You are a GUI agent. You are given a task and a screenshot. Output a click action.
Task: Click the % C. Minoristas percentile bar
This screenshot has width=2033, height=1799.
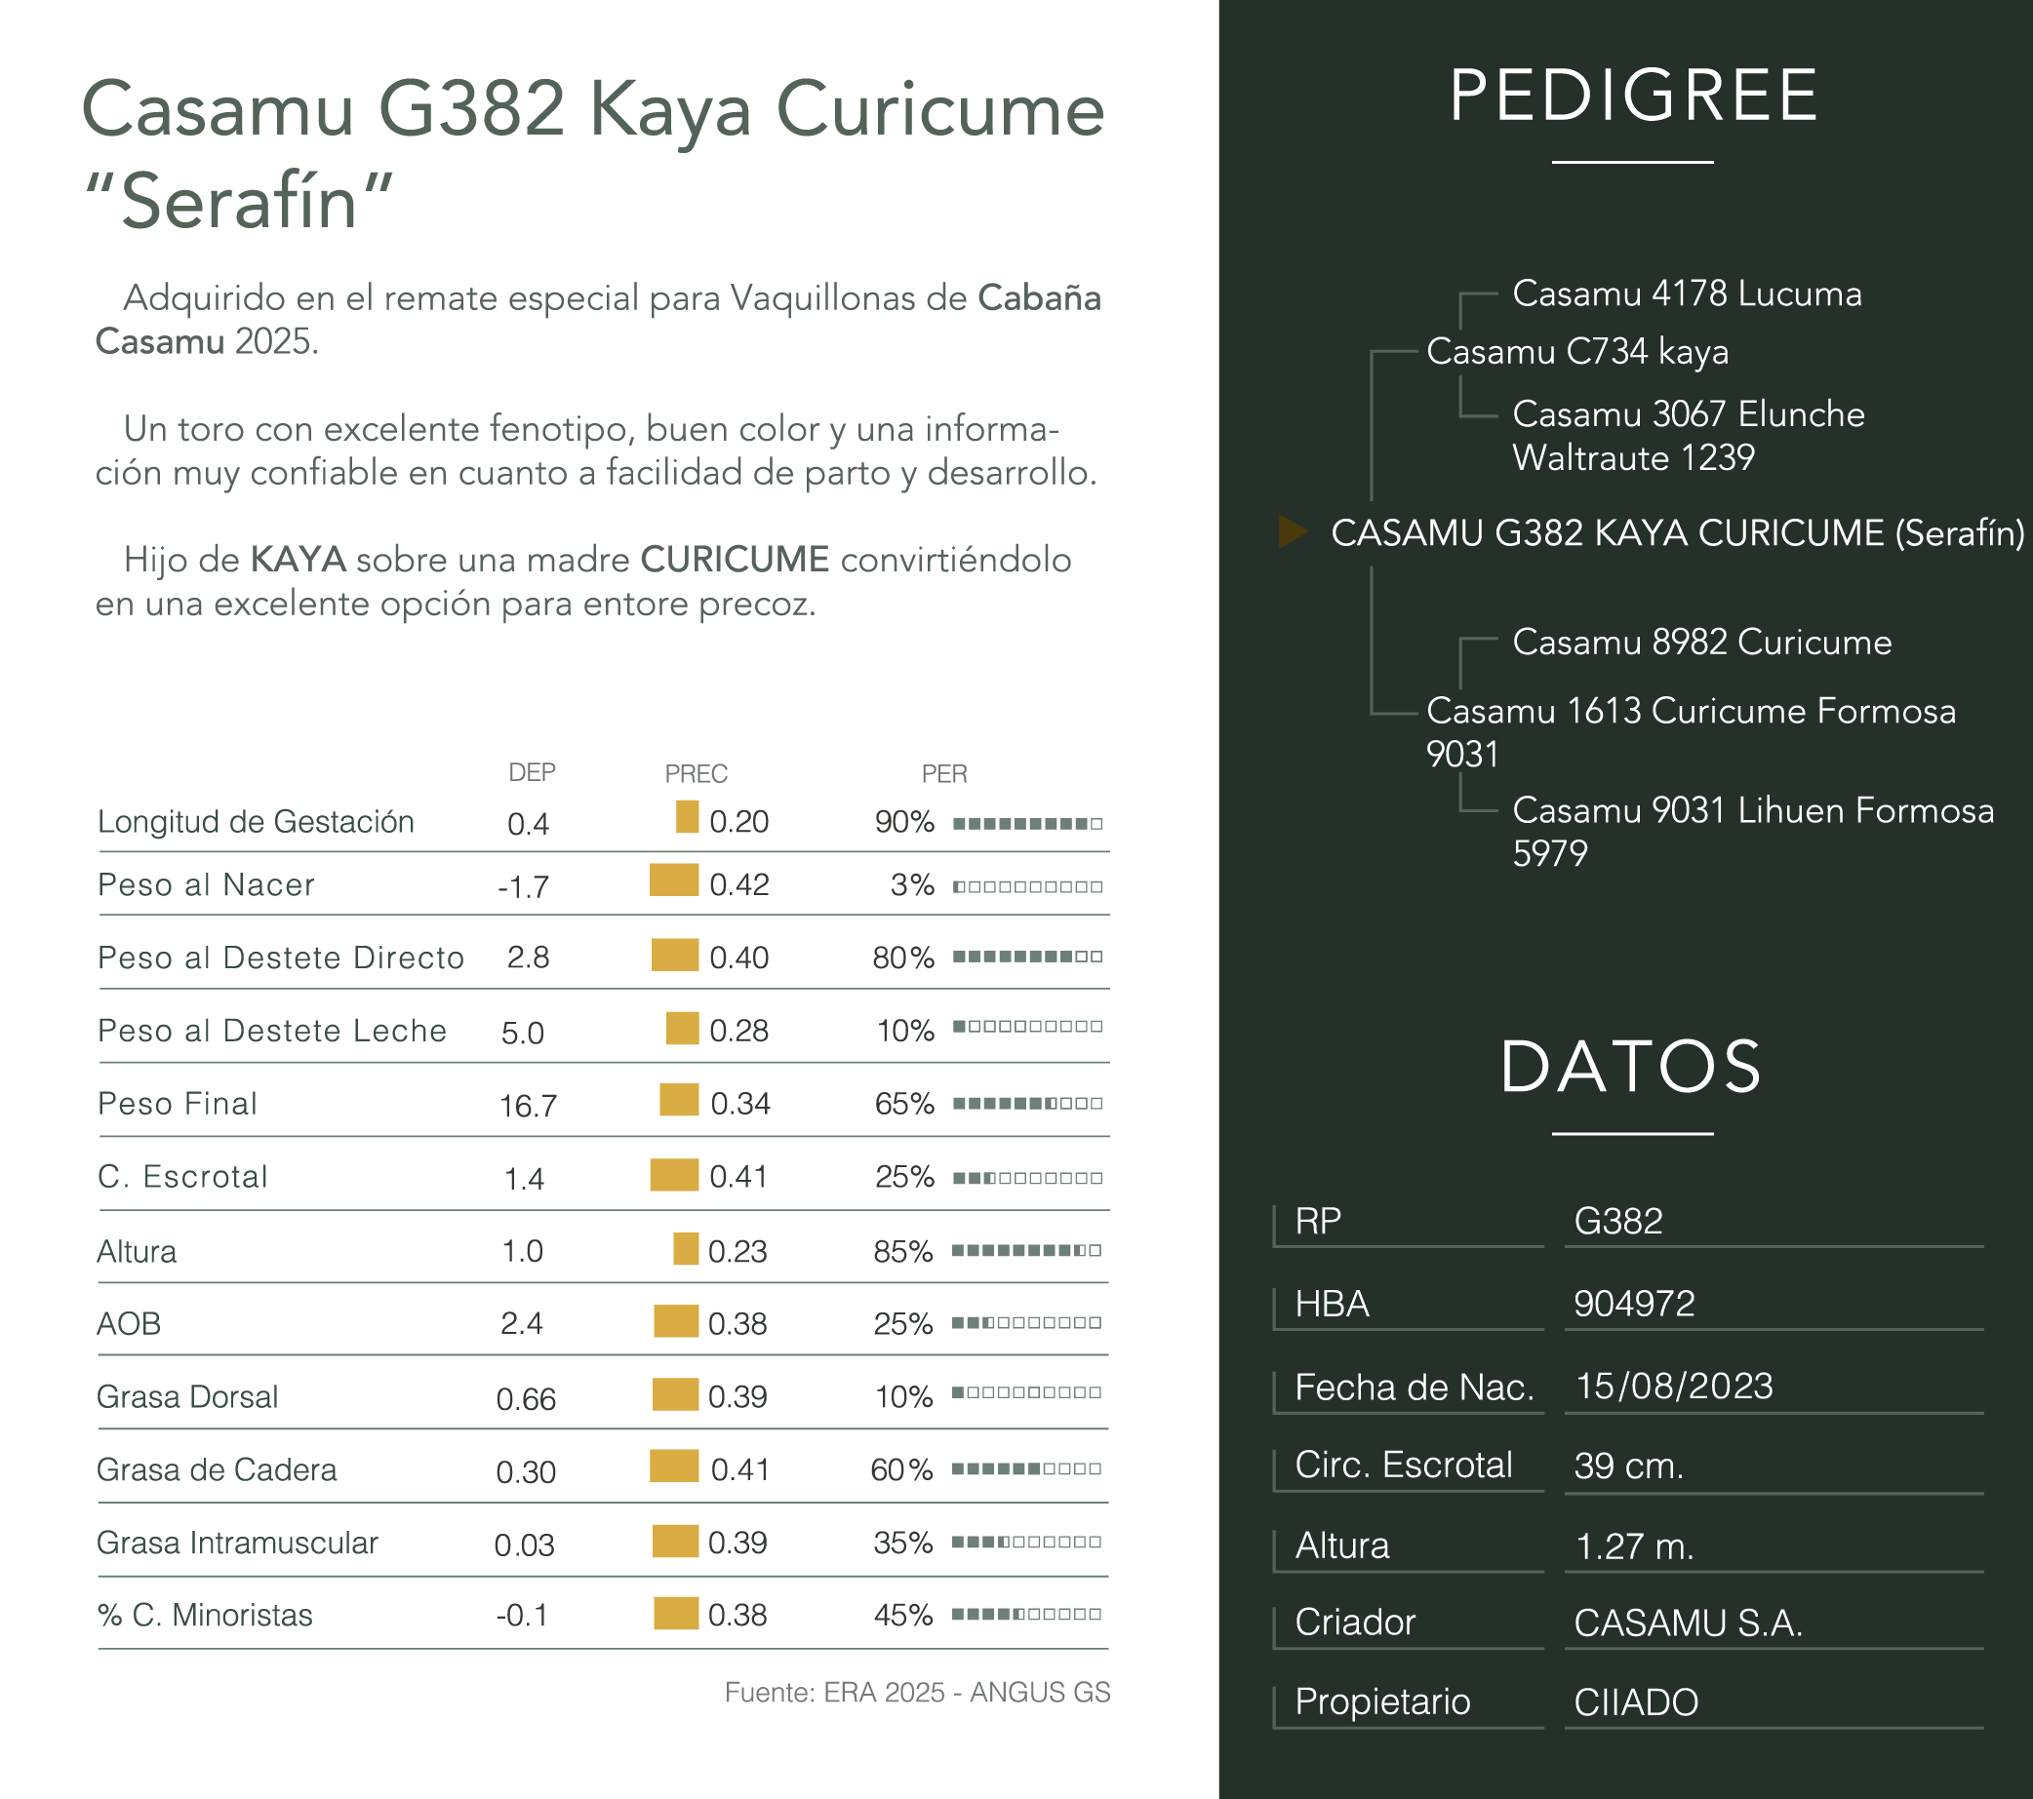[x=1026, y=1614]
